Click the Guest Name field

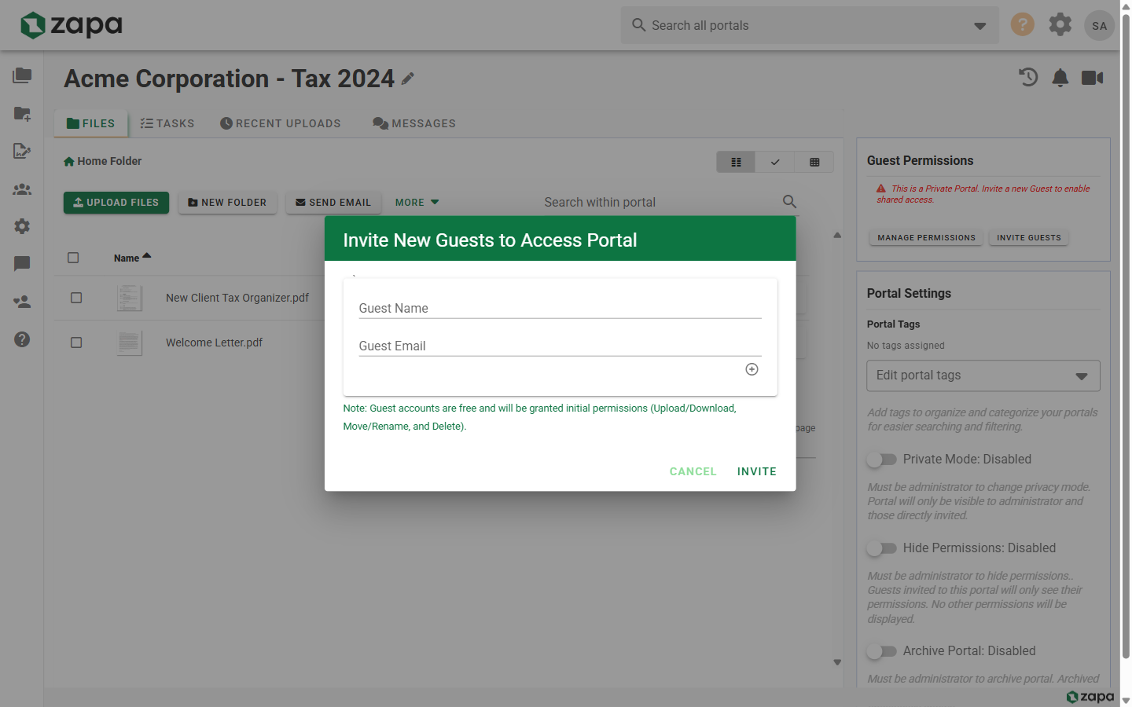[560, 308]
